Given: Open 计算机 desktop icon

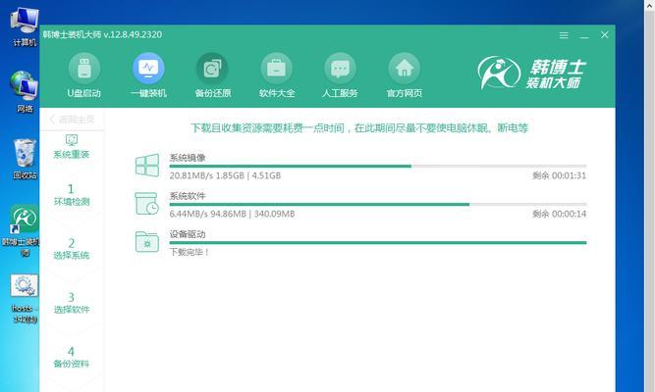Looking at the screenshot, I should (x=25, y=26).
